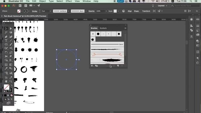
Task: Select the Slice tool
Action: coord(11,78)
